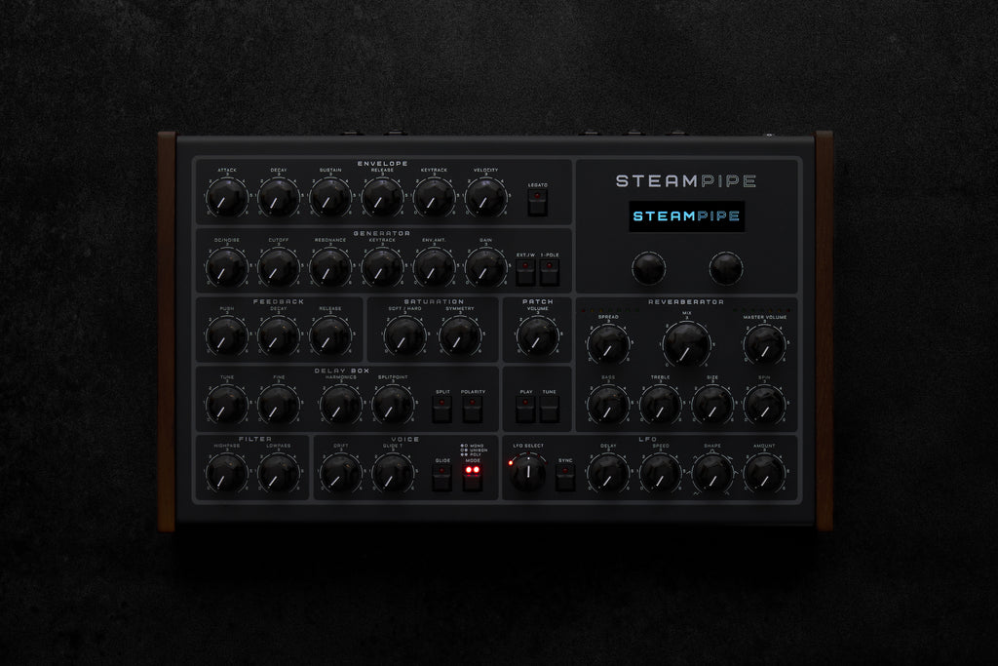Click the Feedback Decay knob
This screenshot has width=998, height=666.
click(x=278, y=336)
